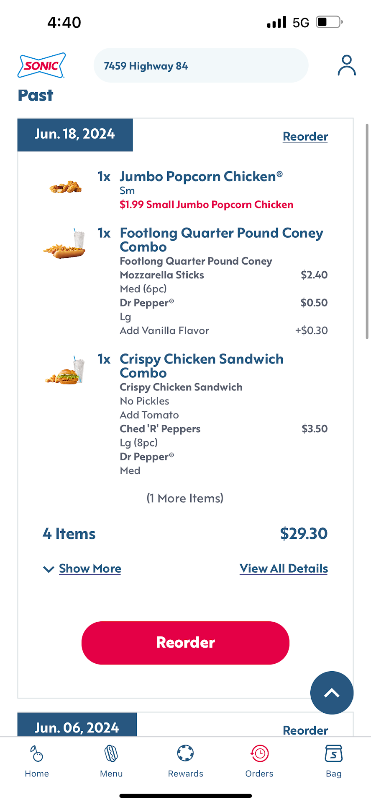Expand the (1 More Items) text

[x=185, y=498]
